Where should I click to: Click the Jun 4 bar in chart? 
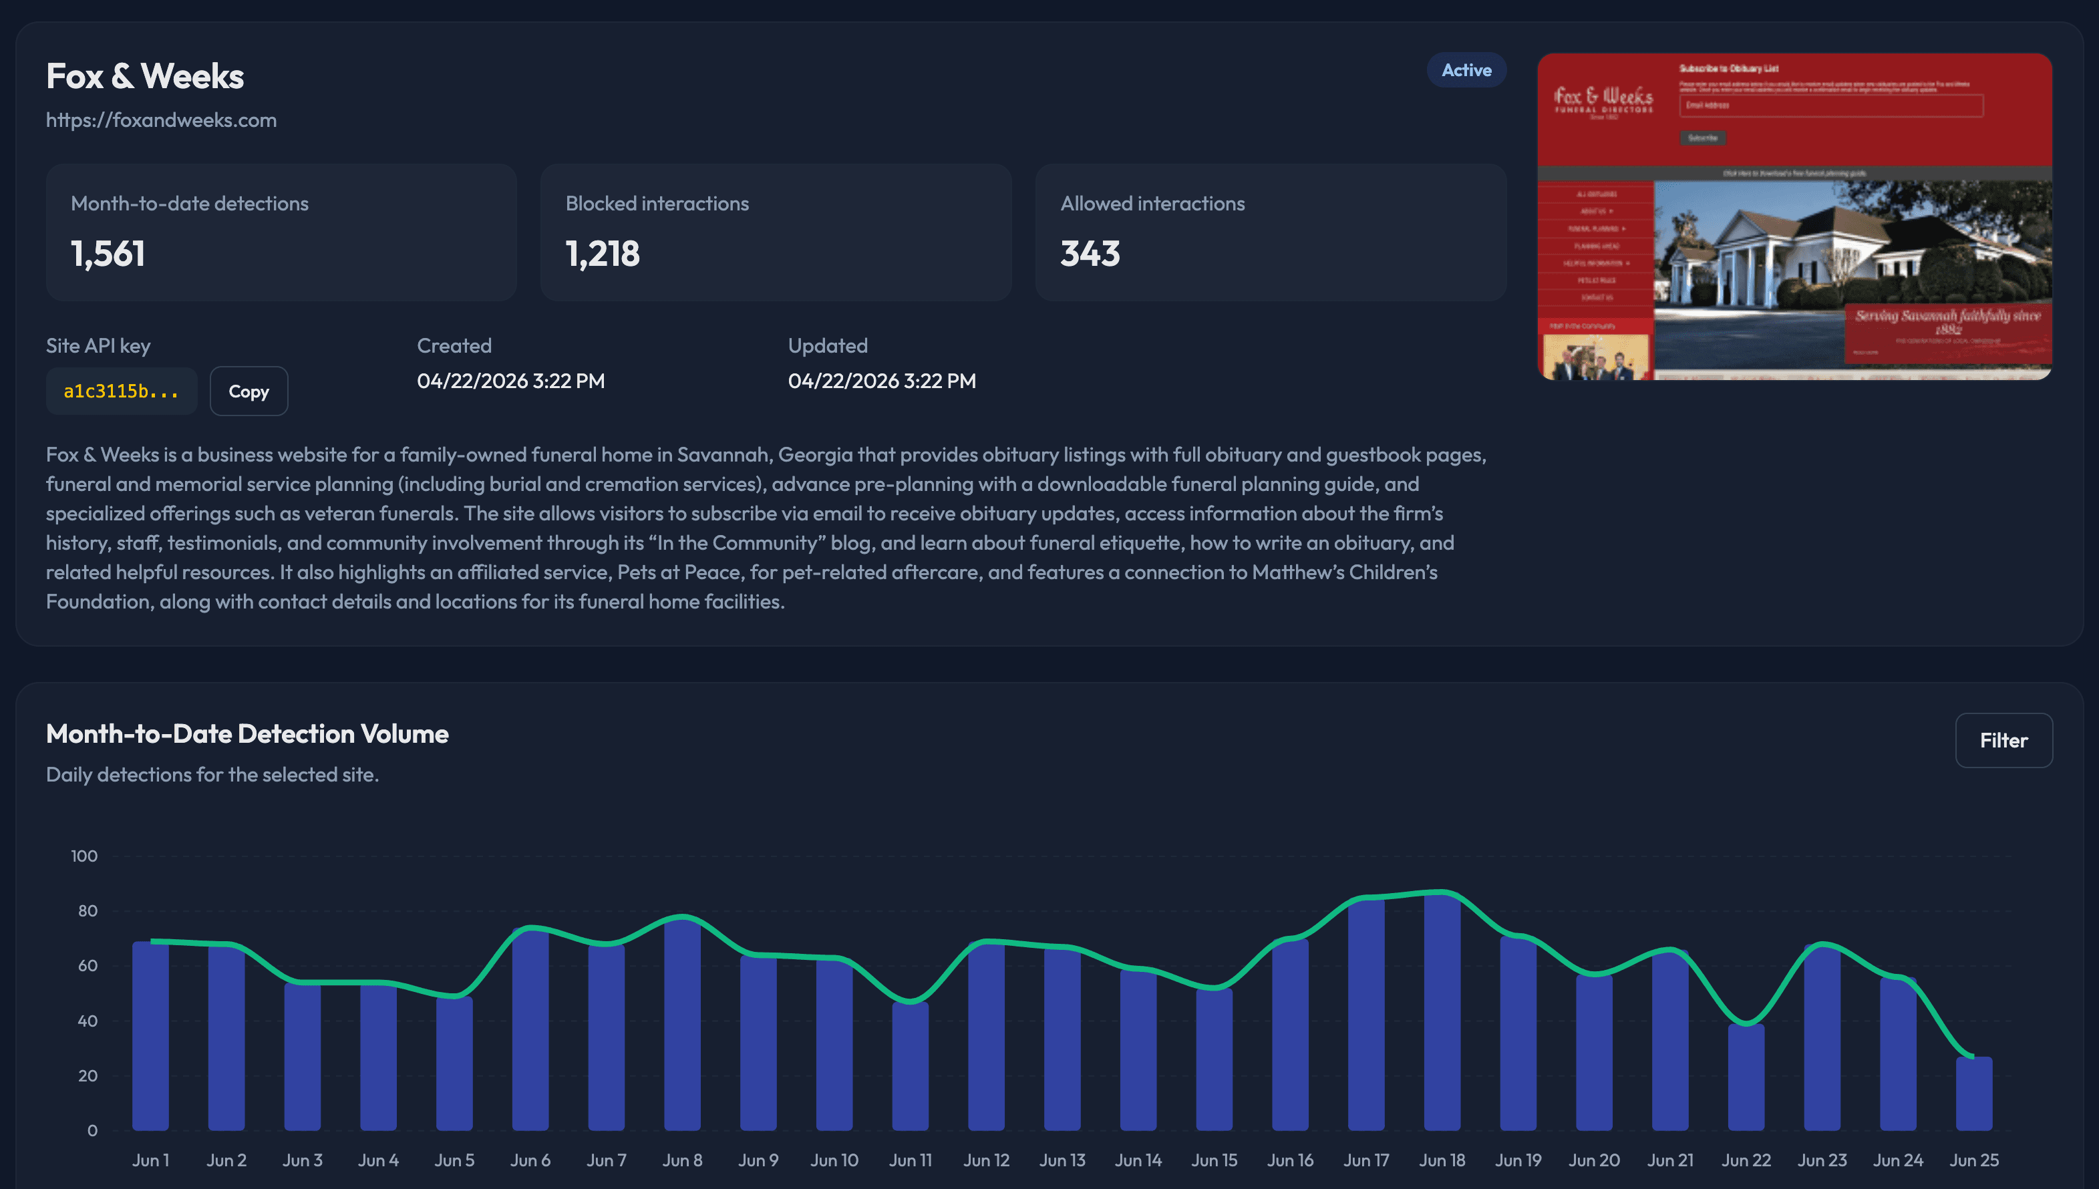[x=378, y=1056]
